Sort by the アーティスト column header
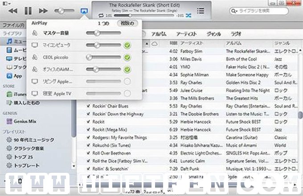This screenshot has width=303, height=196. point(192,43)
